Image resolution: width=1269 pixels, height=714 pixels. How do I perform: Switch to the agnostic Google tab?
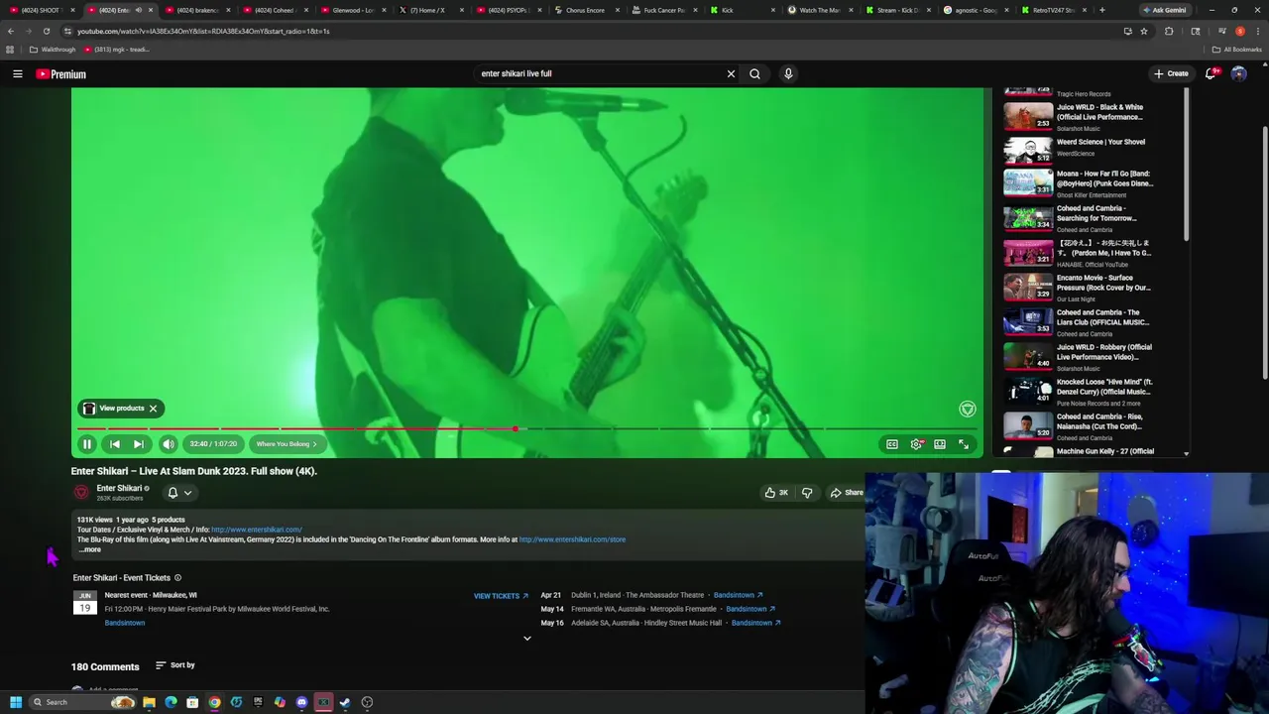[976, 10]
